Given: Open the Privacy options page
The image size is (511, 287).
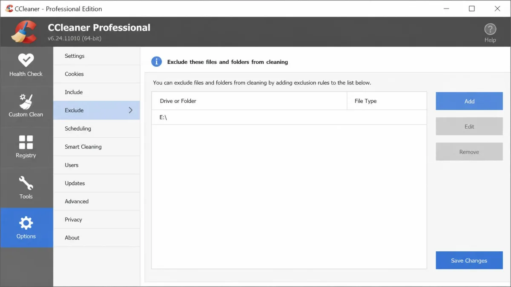Looking at the screenshot, I should [x=97, y=219].
